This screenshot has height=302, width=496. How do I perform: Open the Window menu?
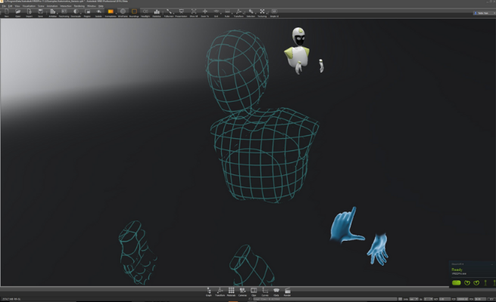tap(92, 6)
